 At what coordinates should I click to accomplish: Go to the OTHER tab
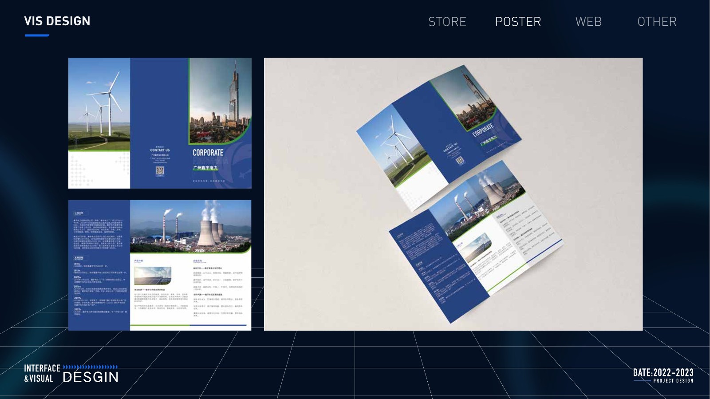tap(657, 22)
